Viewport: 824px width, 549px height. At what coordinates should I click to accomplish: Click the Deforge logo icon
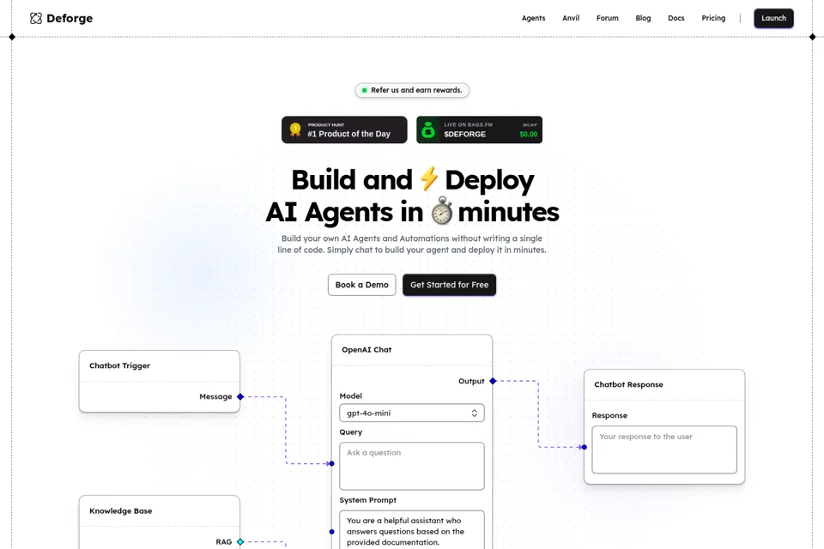pos(36,18)
